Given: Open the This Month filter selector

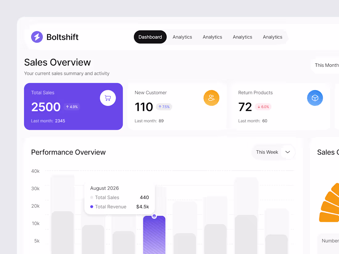Looking at the screenshot, I should (x=327, y=65).
